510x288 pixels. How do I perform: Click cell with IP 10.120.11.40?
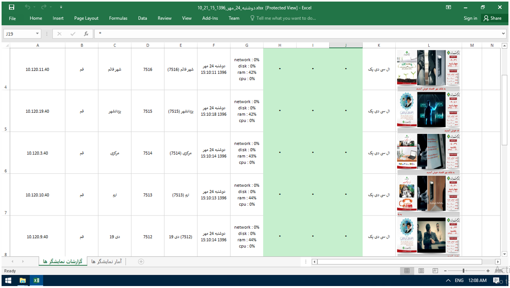point(38,69)
